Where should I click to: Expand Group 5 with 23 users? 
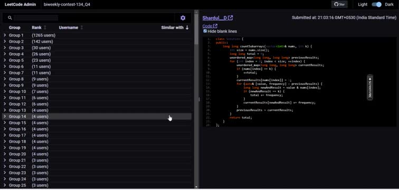click(5, 60)
